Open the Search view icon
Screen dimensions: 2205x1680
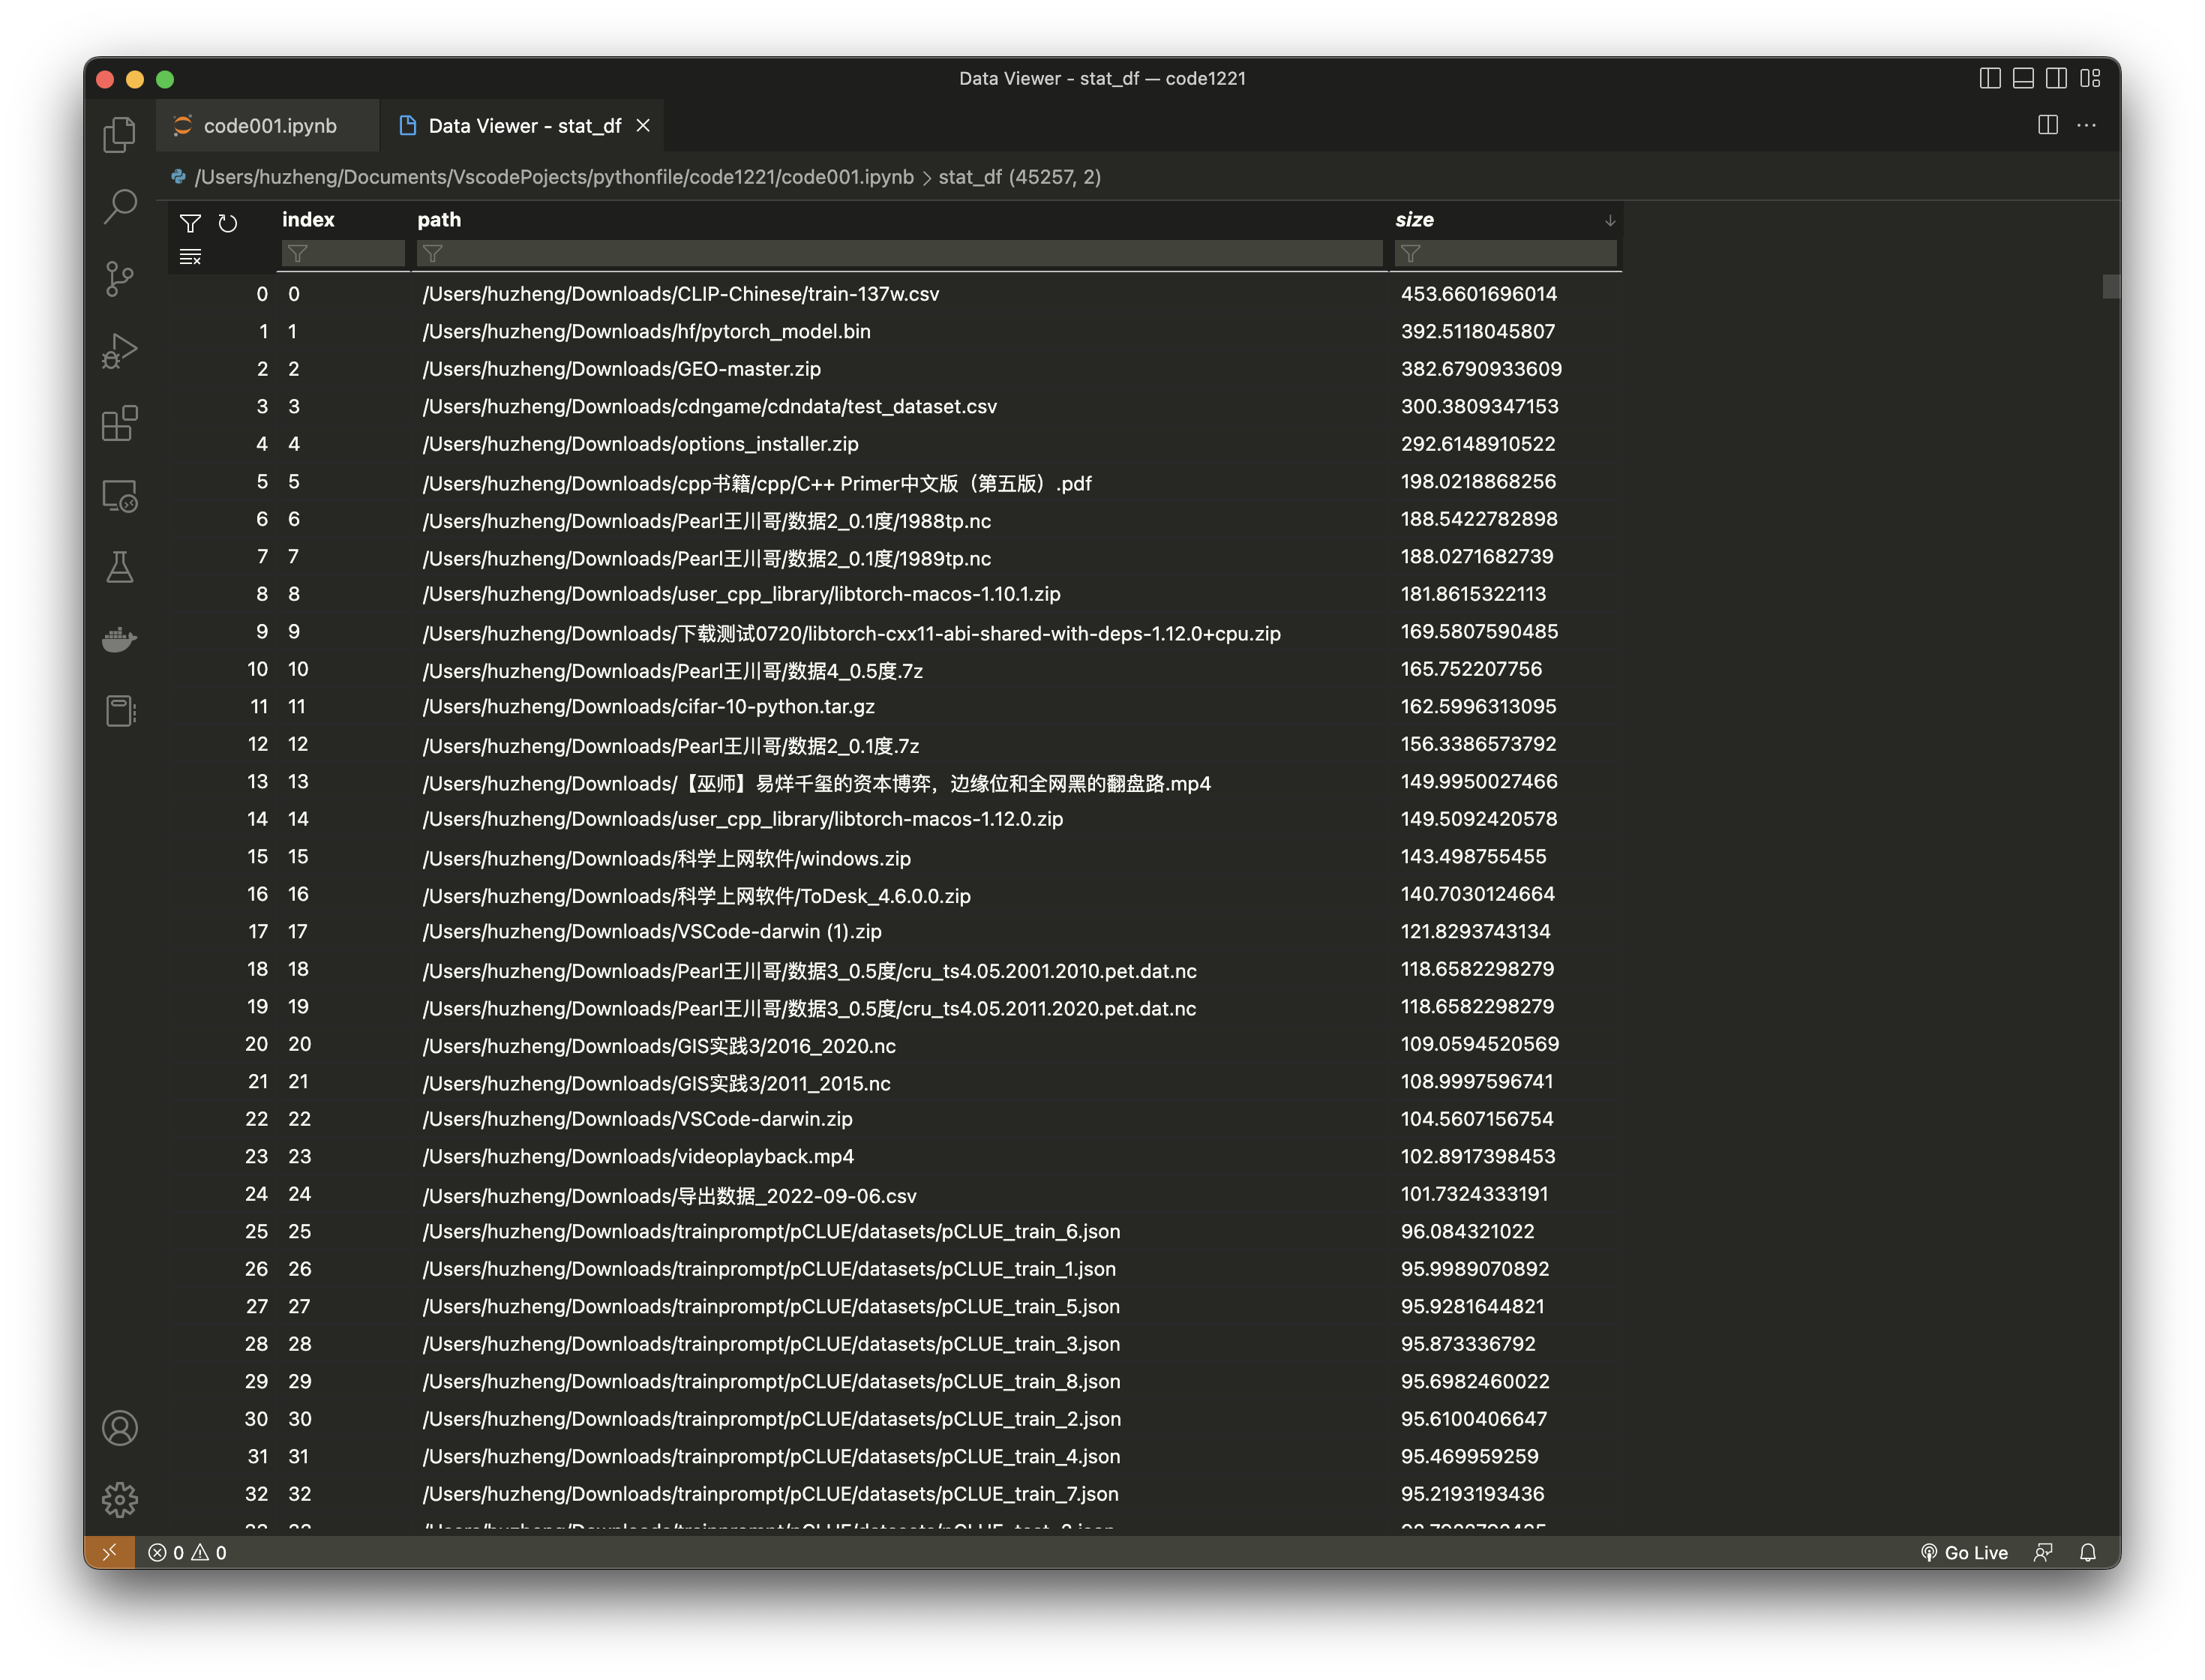[x=119, y=206]
